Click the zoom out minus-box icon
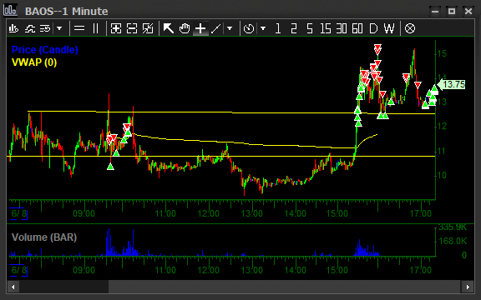Screen dimensions: 481x300 [132, 29]
